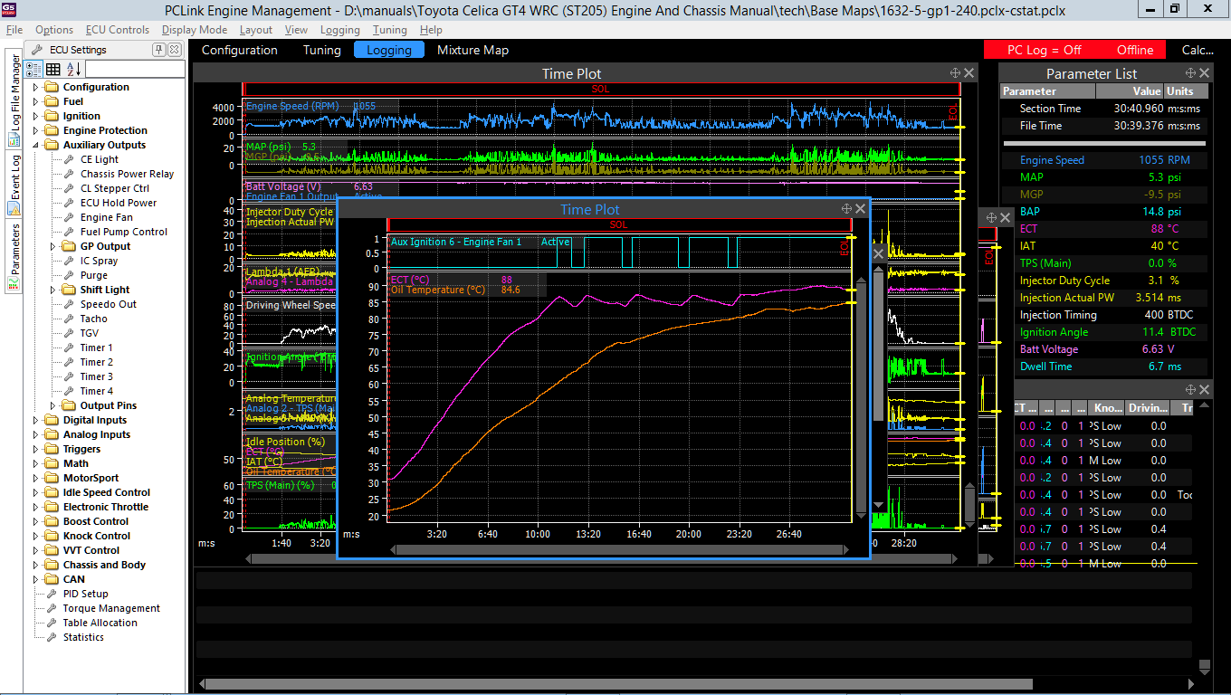
Task: Close the floating Time Plot window
Action: [x=860, y=209]
